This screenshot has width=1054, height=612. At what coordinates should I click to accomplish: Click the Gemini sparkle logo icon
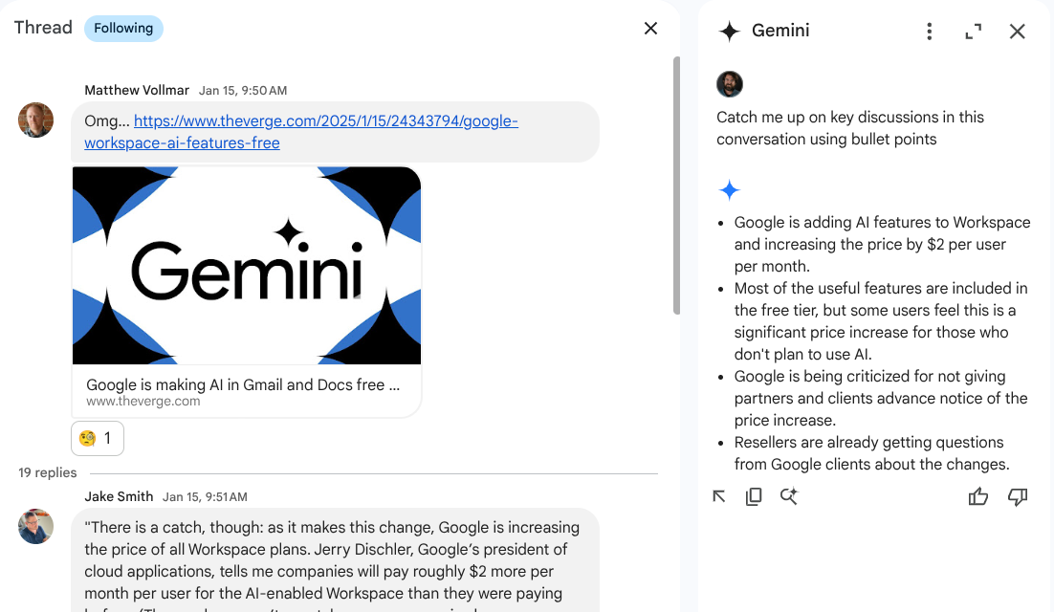[730, 31]
